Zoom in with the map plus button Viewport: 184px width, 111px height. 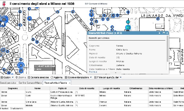coord(3,11)
